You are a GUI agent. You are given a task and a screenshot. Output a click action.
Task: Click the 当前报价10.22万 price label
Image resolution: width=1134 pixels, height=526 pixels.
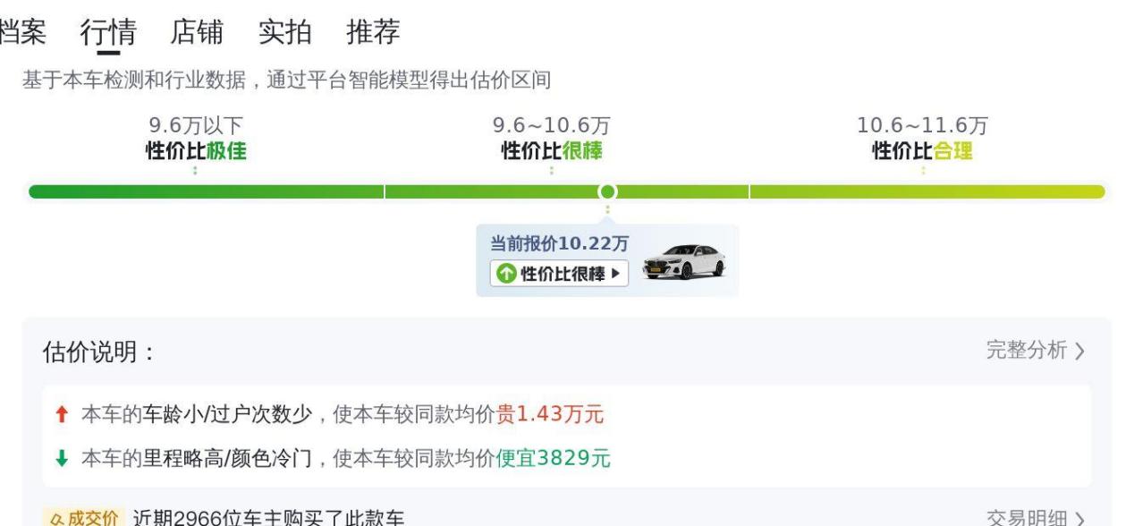point(559,243)
